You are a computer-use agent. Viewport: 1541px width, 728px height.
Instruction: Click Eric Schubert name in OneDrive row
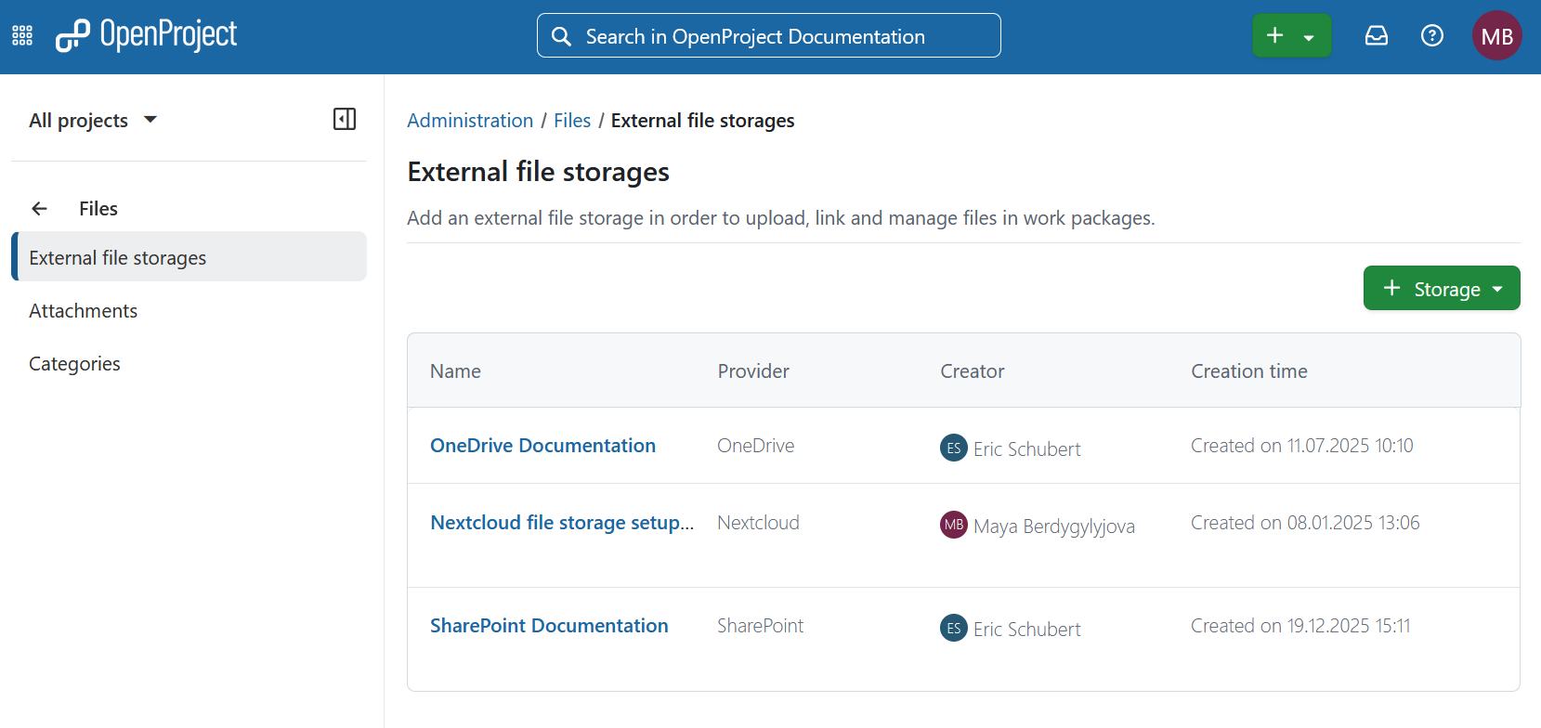(x=1027, y=449)
